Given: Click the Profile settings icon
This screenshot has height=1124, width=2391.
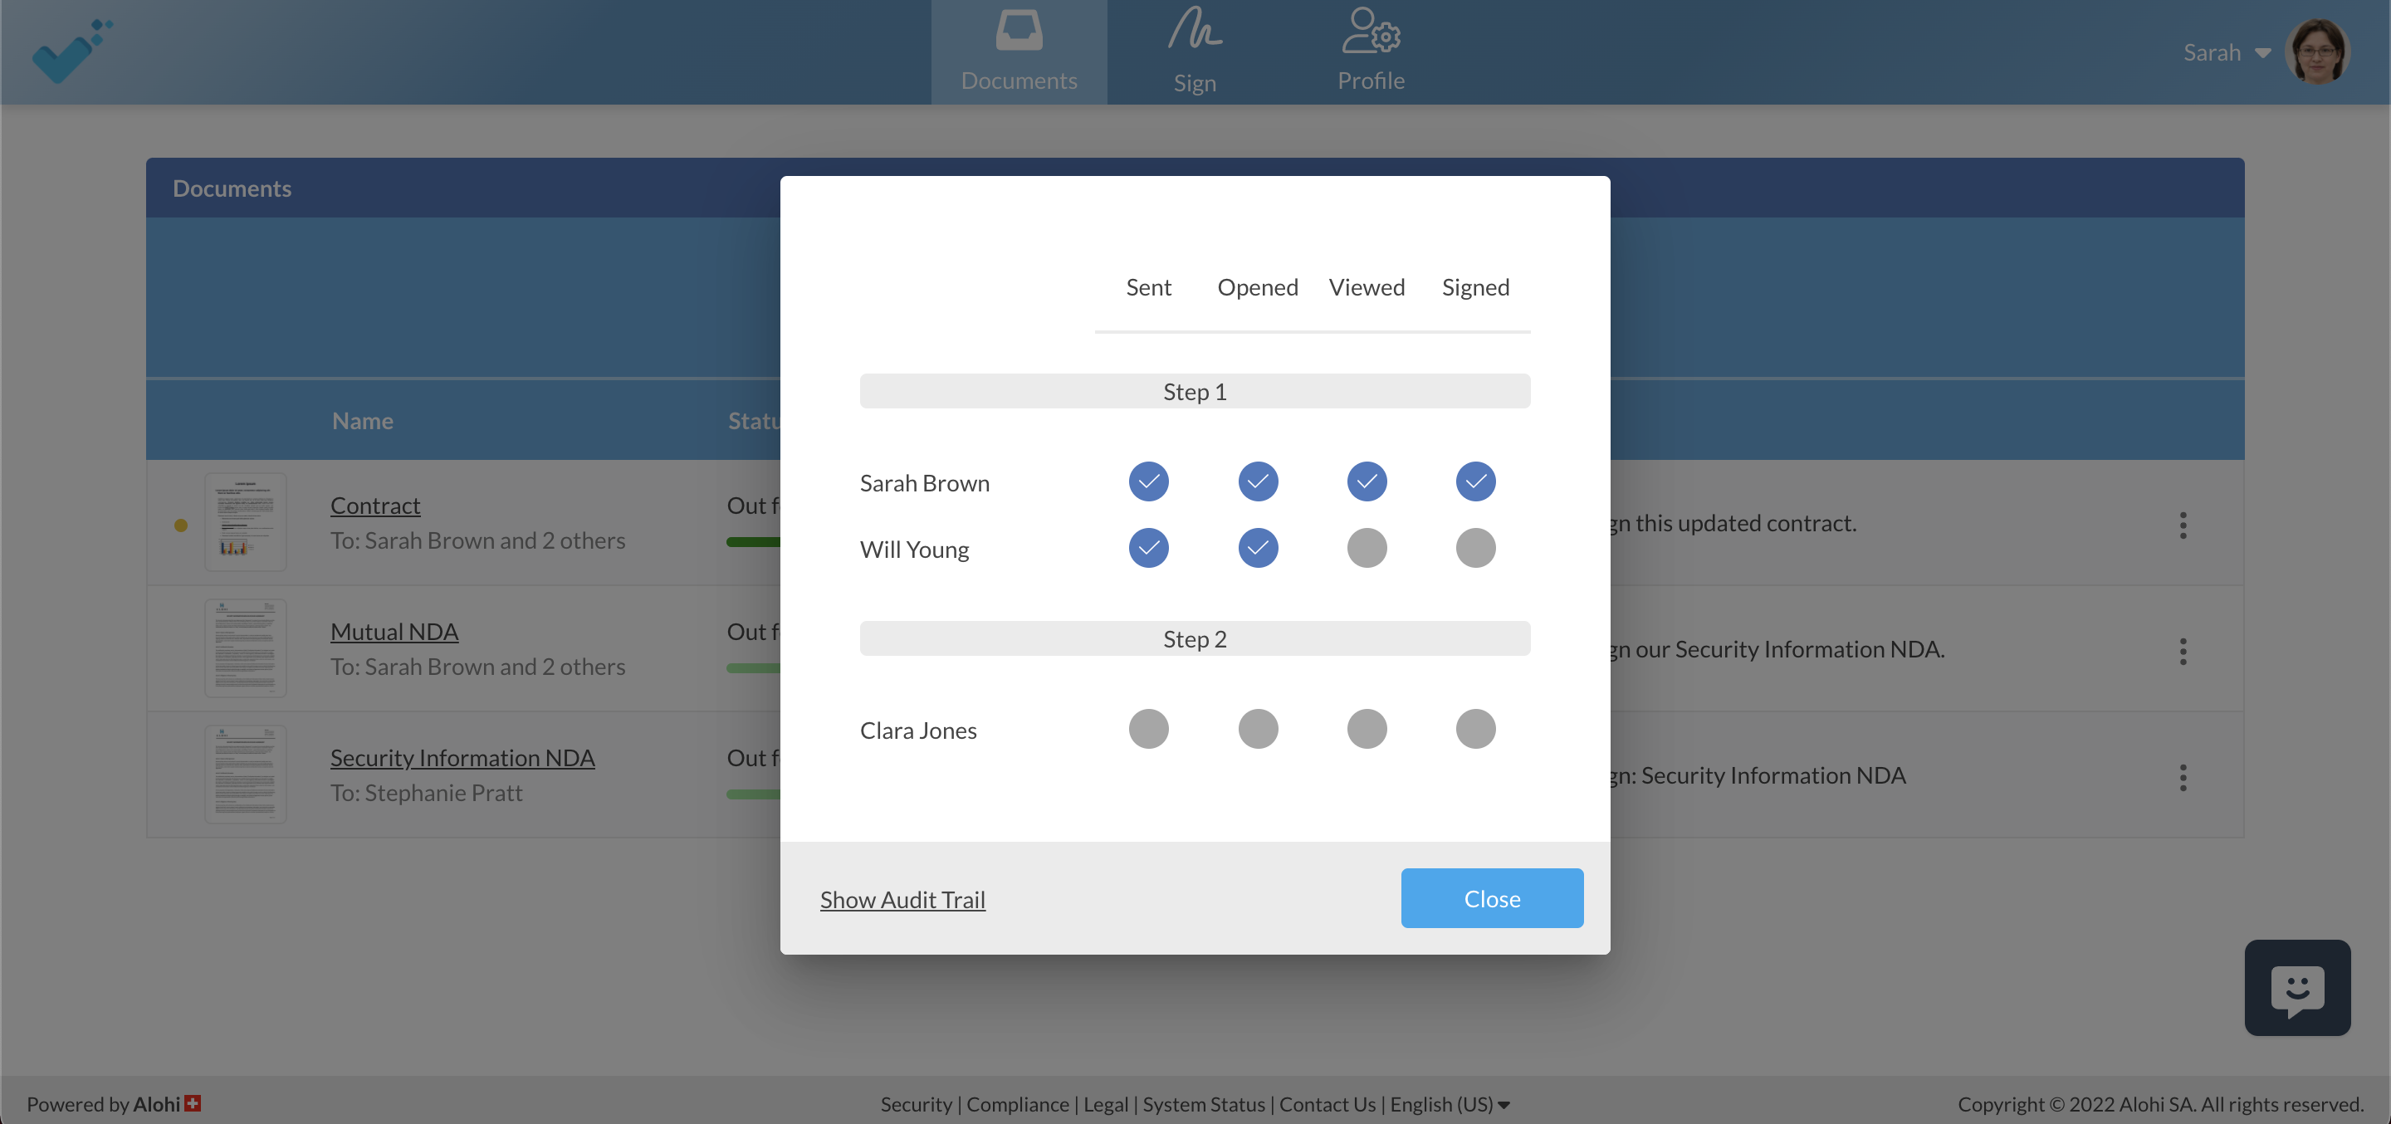Looking at the screenshot, I should pyautogui.click(x=1369, y=51).
